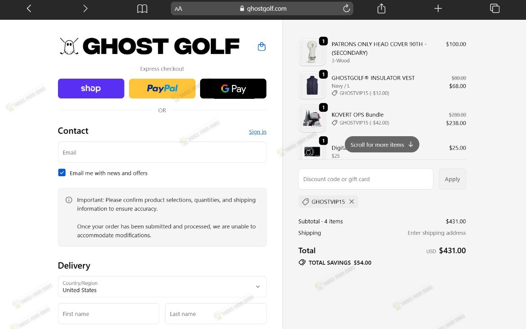The height and width of the screenshot is (329, 526).
Task: Click the $238.00 bundle price
Action: (456, 123)
